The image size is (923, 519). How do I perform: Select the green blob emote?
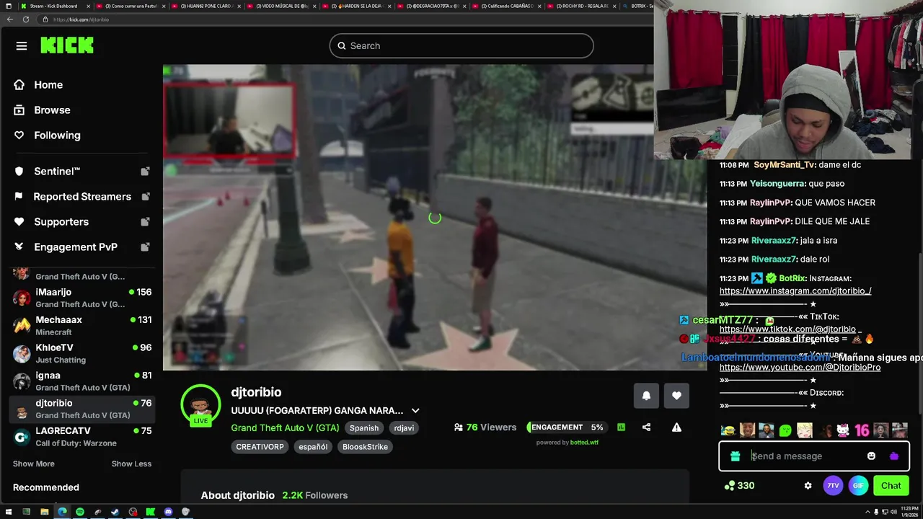(x=785, y=431)
